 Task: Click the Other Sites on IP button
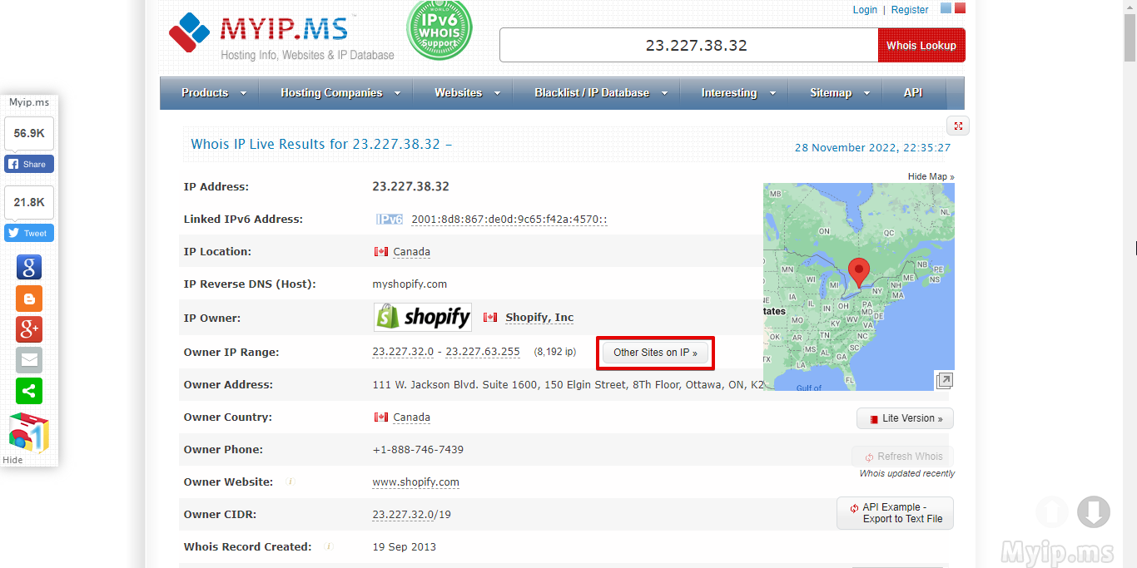coord(656,353)
